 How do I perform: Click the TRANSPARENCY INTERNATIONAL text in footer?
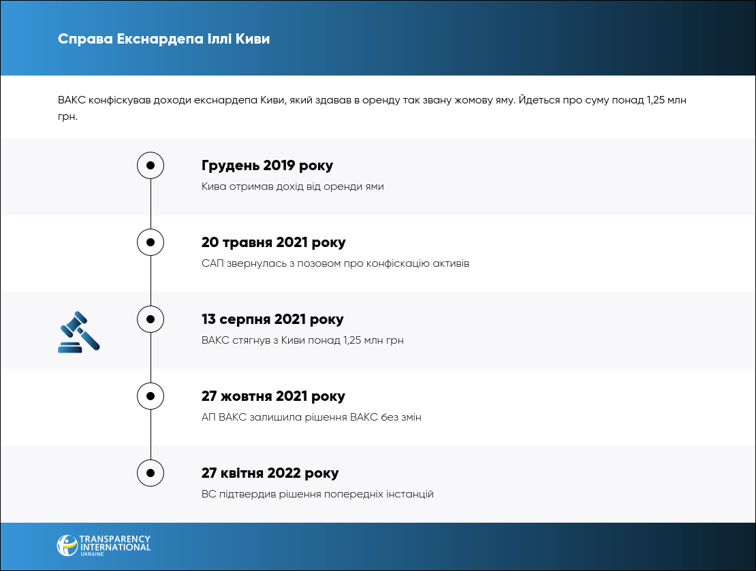tap(115, 542)
